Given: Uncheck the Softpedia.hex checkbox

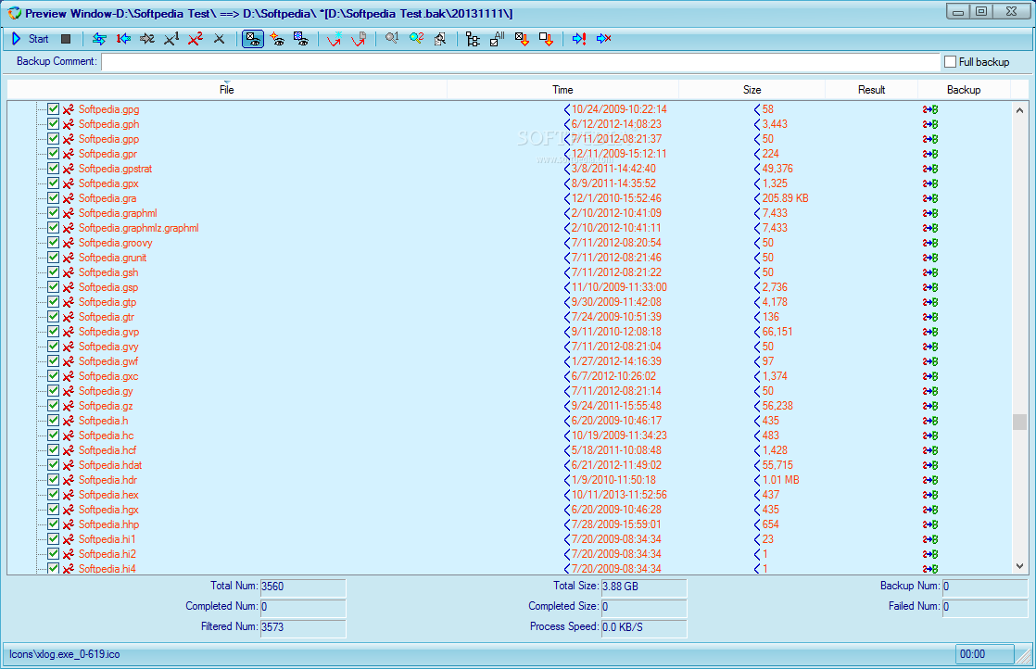Looking at the screenshot, I should pos(54,495).
